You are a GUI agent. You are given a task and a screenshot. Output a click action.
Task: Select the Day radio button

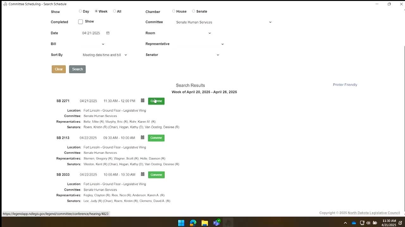pos(80,11)
